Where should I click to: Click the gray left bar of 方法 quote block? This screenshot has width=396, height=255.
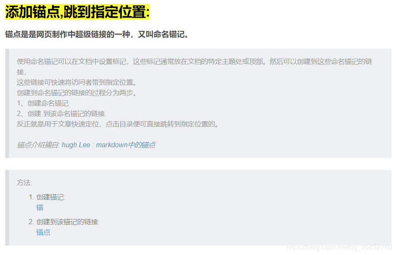pos(7,208)
